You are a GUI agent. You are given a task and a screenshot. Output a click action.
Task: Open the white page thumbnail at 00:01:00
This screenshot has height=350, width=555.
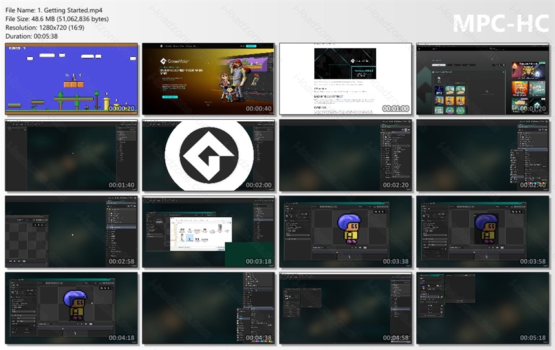click(345, 79)
